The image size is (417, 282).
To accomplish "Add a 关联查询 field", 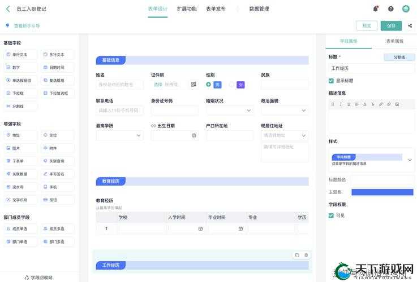I will pos(58,161).
